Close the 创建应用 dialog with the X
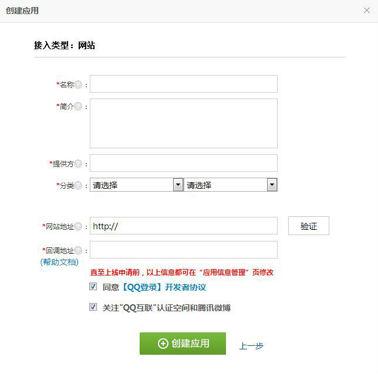Image resolution: width=378 pixels, height=374 pixels. pyautogui.click(x=367, y=11)
